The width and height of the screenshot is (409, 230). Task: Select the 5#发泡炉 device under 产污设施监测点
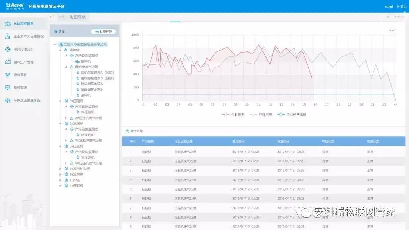coord(87,135)
